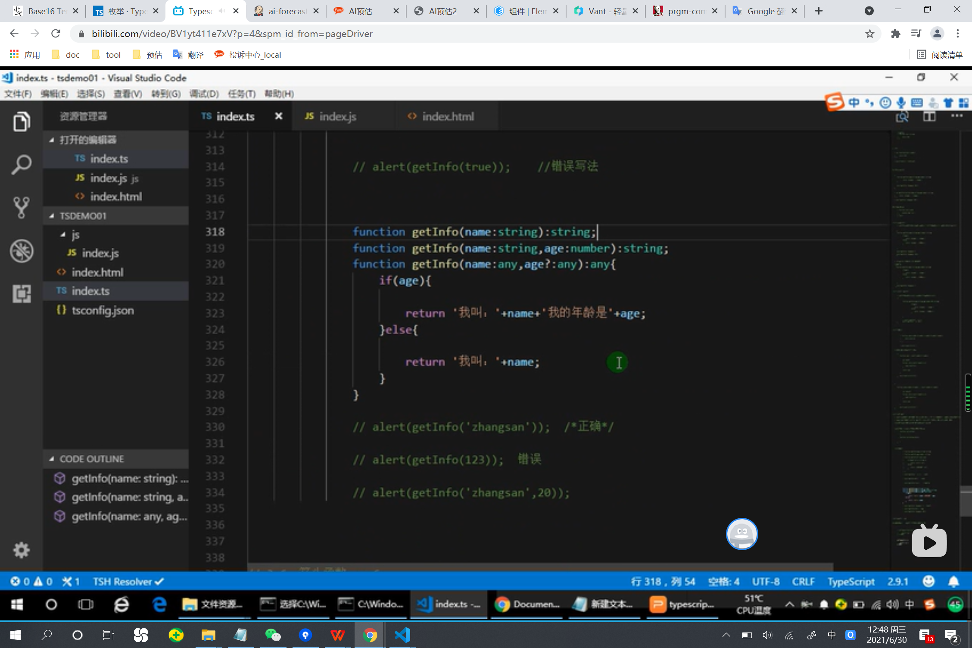Screen dimensions: 972x648
Task: Open the Debug view icon
Action: 21,251
